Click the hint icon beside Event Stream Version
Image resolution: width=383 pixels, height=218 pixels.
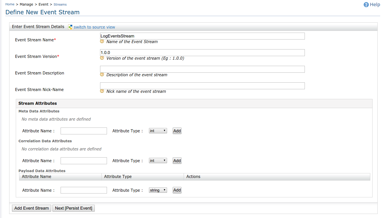[x=102, y=58]
